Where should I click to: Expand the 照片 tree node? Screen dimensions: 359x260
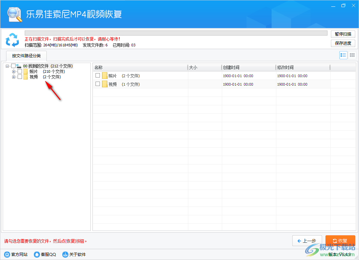click(x=14, y=72)
